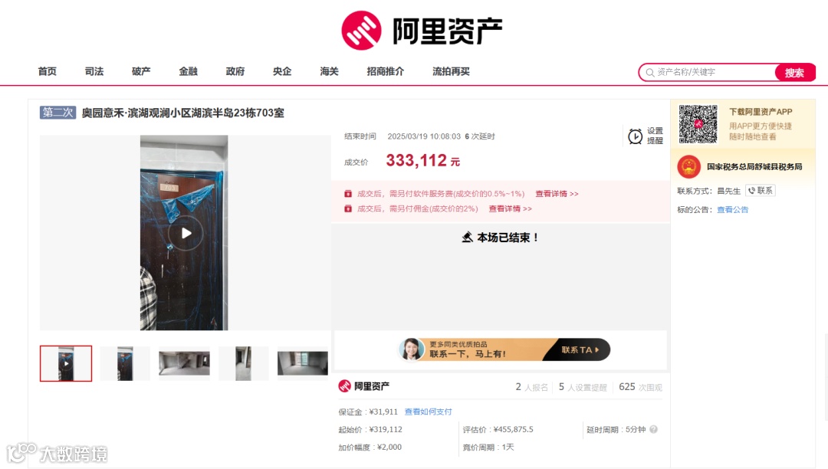
Task: Click the 起始价 ¥319,112 value
Action: [x=386, y=429]
